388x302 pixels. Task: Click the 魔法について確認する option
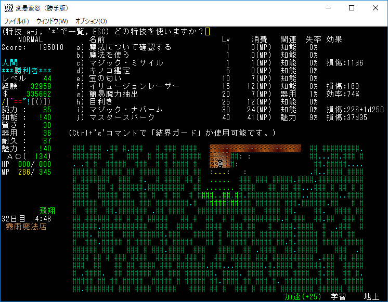[130, 47]
